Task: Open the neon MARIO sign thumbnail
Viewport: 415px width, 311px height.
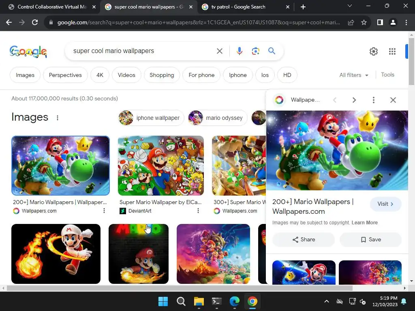Action: (x=139, y=254)
